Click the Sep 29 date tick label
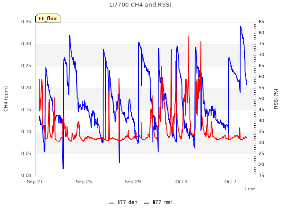The width and height of the screenshot is (282, 211). click(133, 182)
